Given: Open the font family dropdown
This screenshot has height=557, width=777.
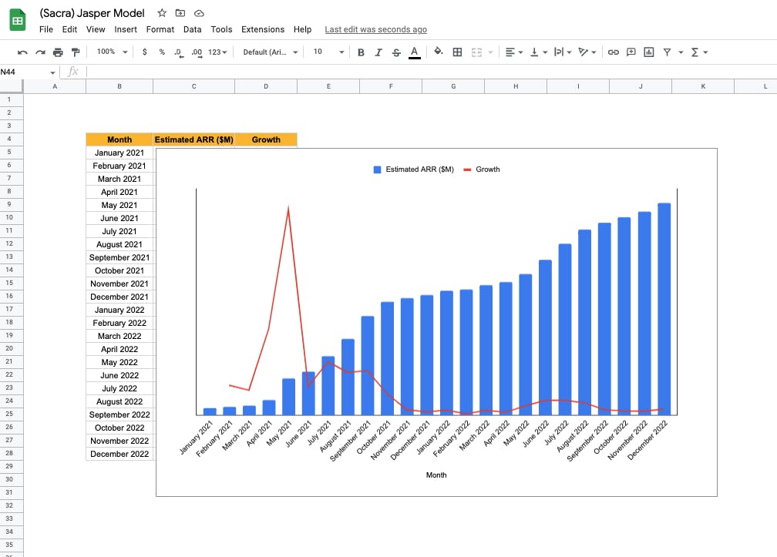Looking at the screenshot, I should [x=271, y=52].
